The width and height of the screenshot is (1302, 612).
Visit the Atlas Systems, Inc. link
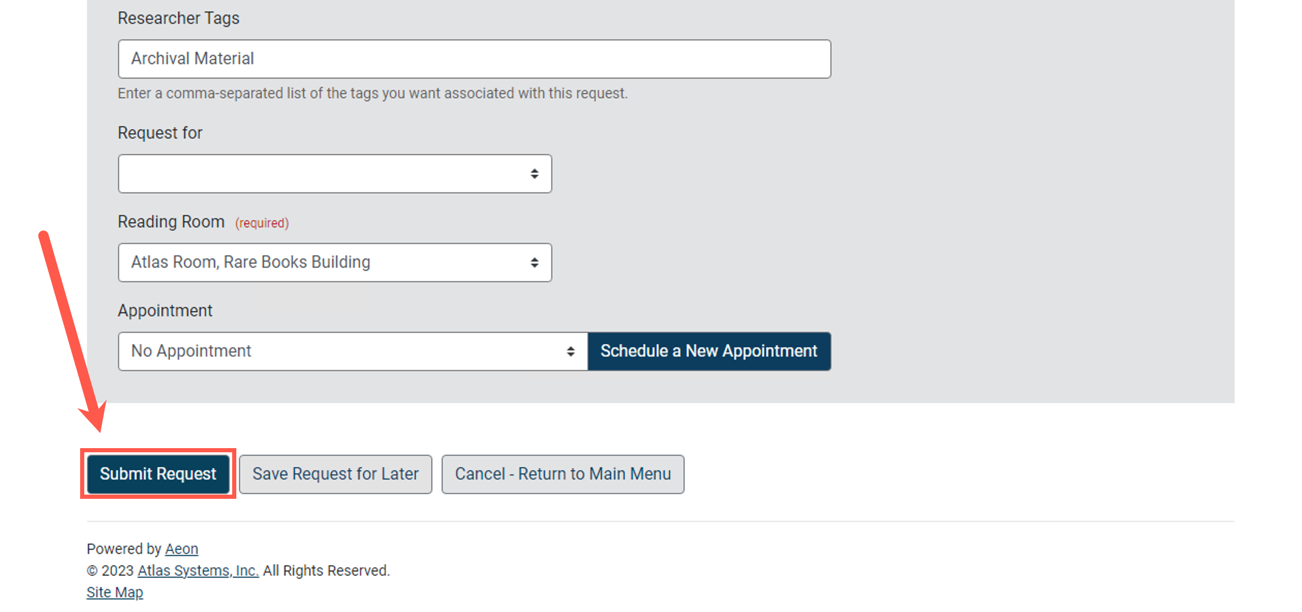(197, 571)
